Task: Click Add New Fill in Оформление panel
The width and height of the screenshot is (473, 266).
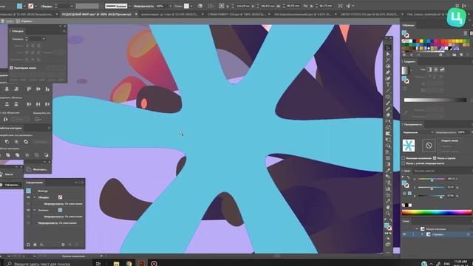Action: coord(35,245)
